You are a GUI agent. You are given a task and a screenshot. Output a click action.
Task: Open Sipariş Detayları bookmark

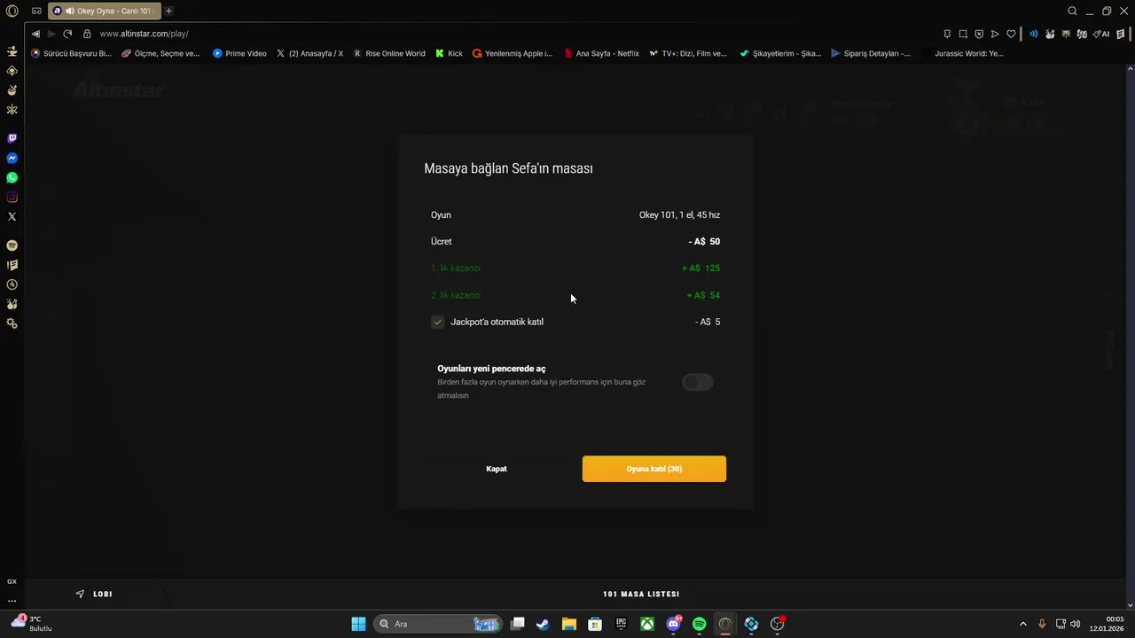[871, 53]
